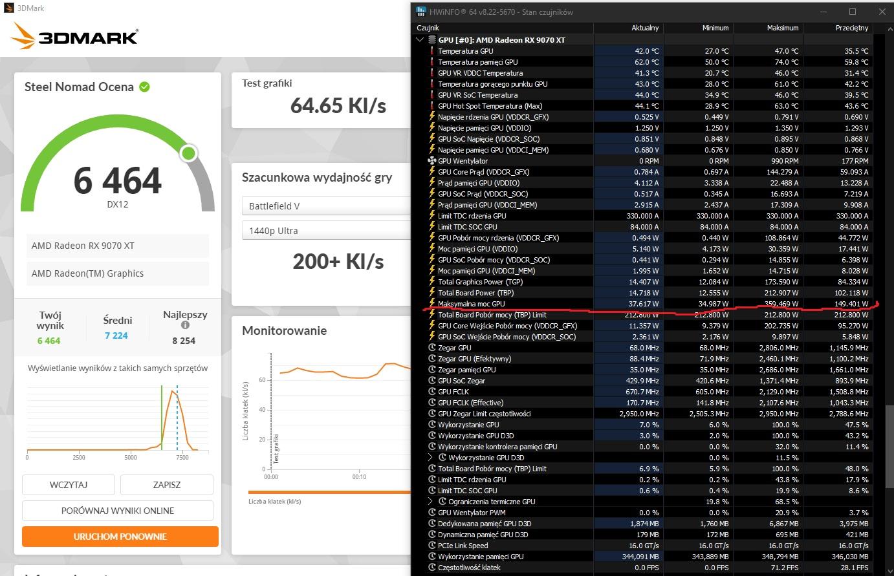Click the thermometer icon of Temperatura GPU row
This screenshot has height=576, width=894.
coord(432,51)
